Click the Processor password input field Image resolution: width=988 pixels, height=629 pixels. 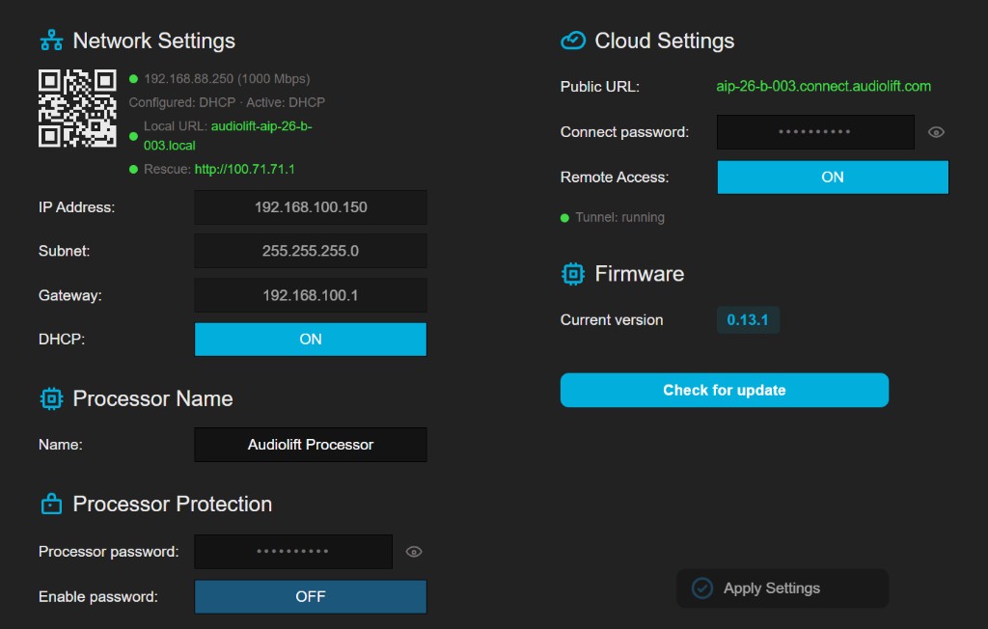coord(293,552)
